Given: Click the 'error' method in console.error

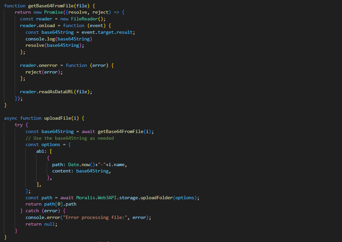Looking at the screenshot, I should (53, 218).
